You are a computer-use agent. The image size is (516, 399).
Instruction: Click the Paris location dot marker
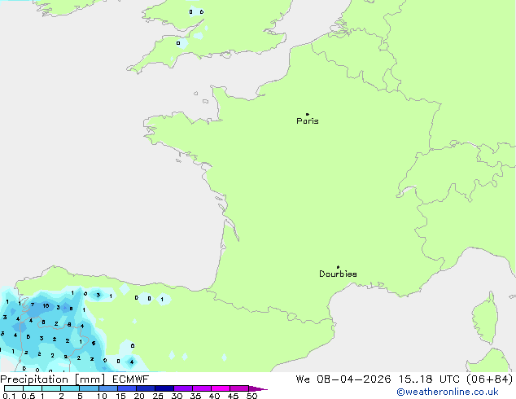point(308,114)
